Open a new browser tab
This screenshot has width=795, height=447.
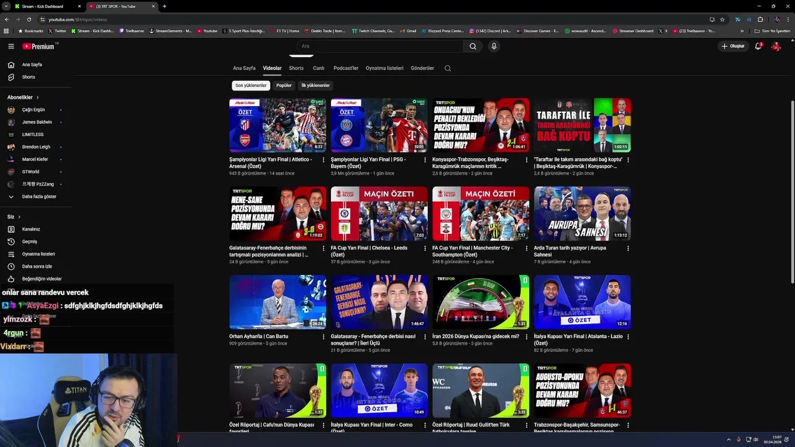(164, 6)
